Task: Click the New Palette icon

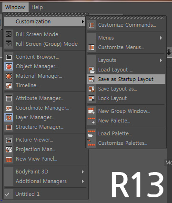Action: [x=91, y=121]
